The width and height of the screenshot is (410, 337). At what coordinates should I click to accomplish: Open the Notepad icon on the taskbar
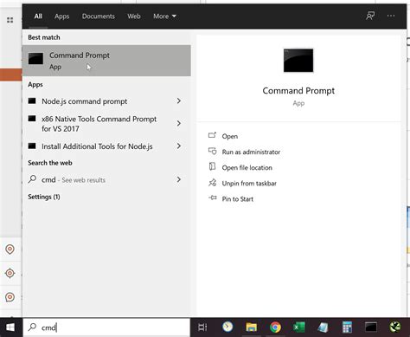tap(324, 327)
